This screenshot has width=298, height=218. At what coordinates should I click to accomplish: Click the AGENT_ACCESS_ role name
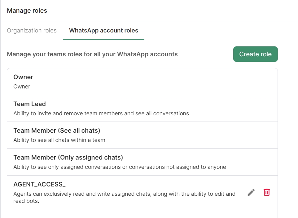[39, 184]
